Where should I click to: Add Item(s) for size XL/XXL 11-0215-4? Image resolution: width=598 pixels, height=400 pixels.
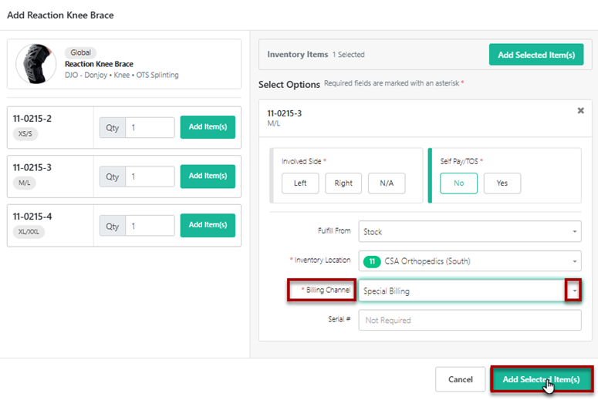click(x=208, y=225)
